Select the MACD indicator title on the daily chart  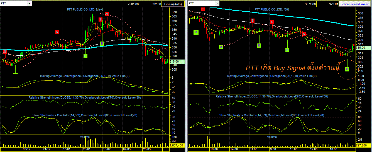(85, 76)
